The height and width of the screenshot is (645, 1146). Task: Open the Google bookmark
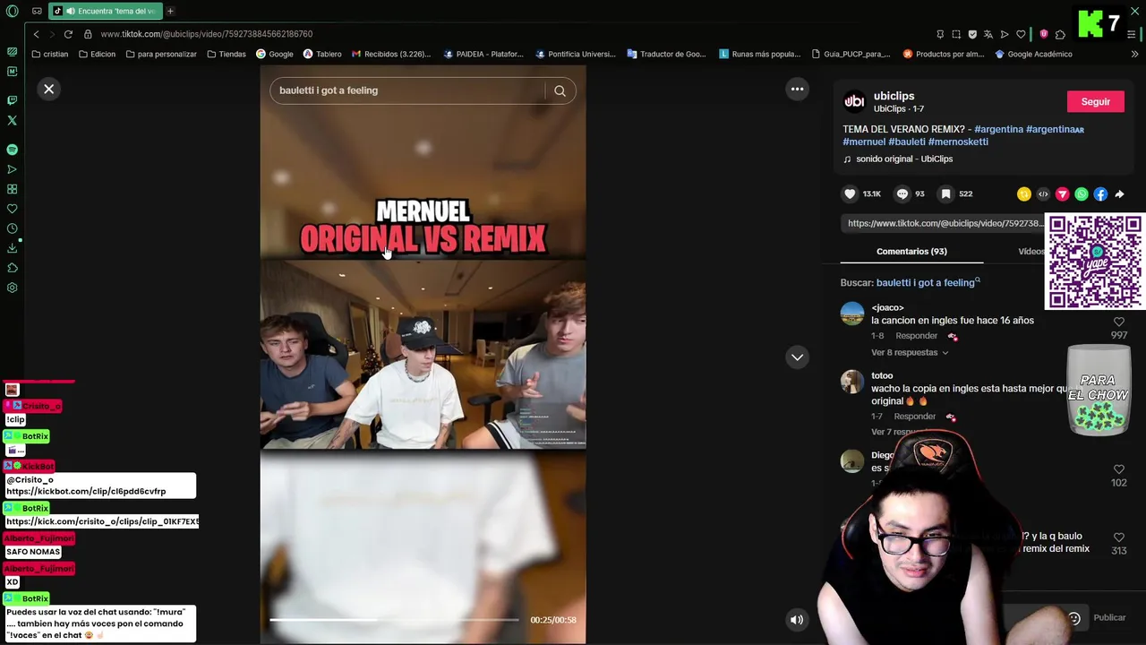[x=275, y=54]
